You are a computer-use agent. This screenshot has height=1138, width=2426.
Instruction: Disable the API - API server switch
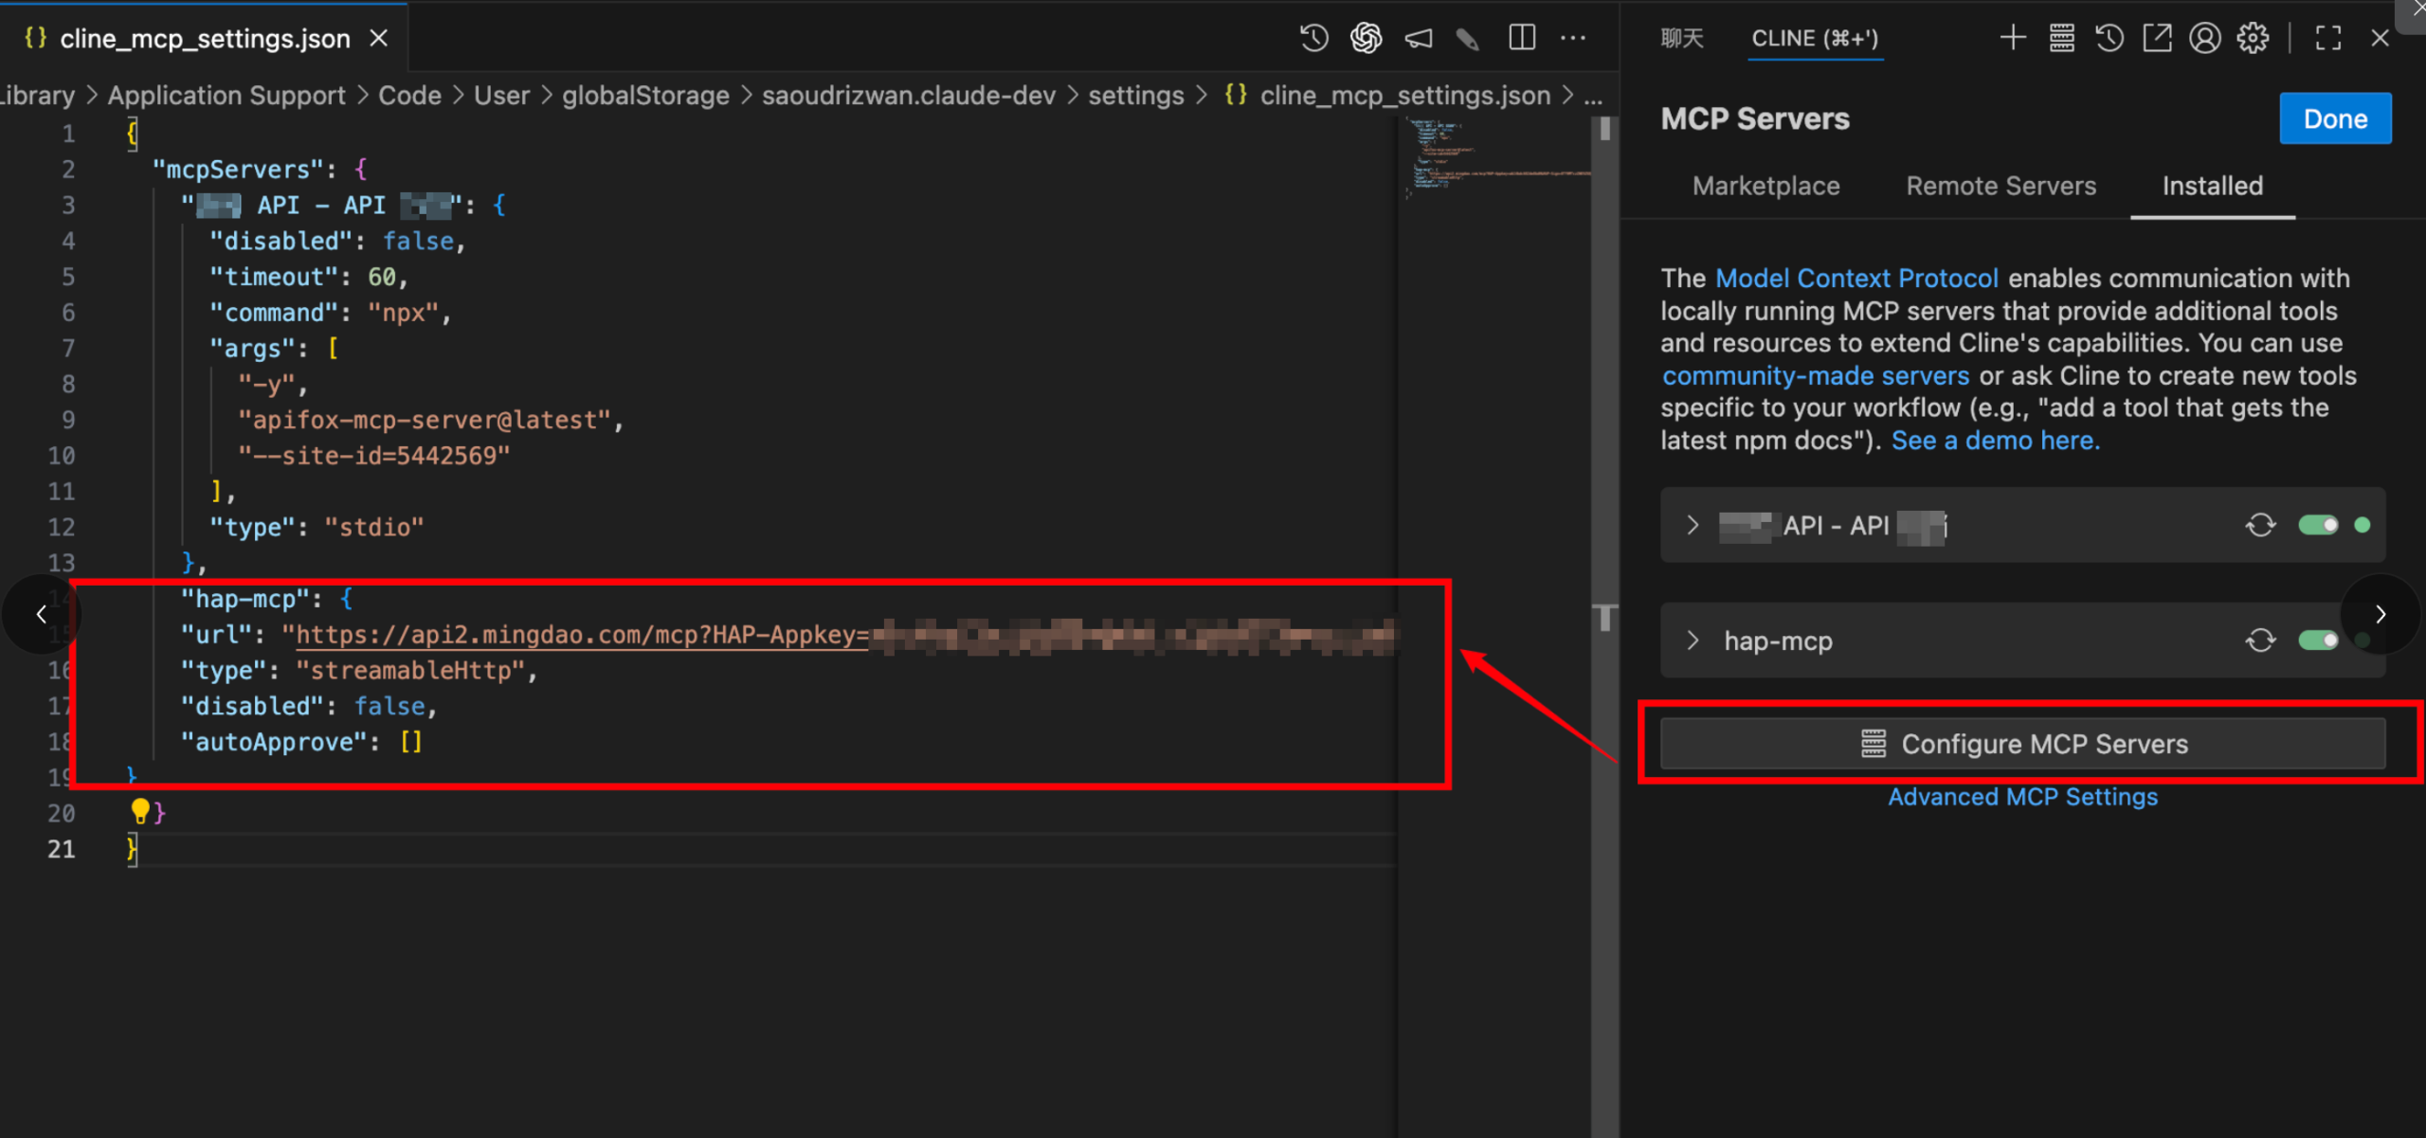pyautogui.click(x=2318, y=525)
